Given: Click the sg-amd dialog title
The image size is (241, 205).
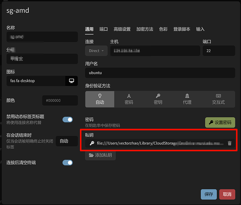Looking at the screenshot, I should pyautogui.click(x=18, y=11).
